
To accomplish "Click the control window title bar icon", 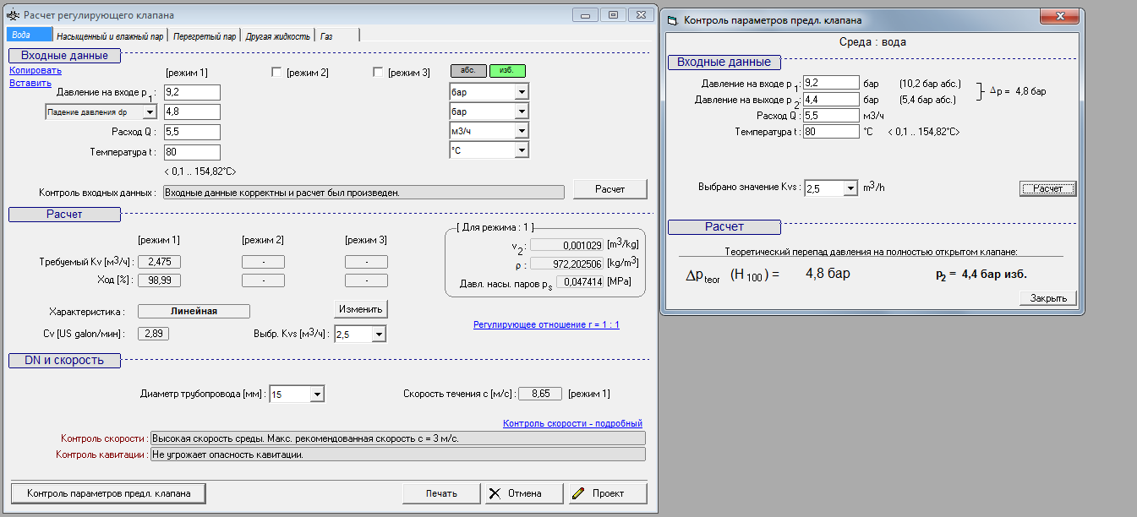I will click(x=672, y=19).
